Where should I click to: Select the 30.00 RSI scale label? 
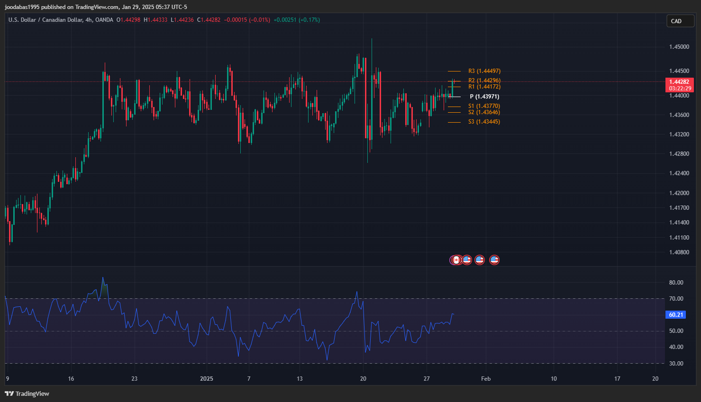tap(676, 364)
